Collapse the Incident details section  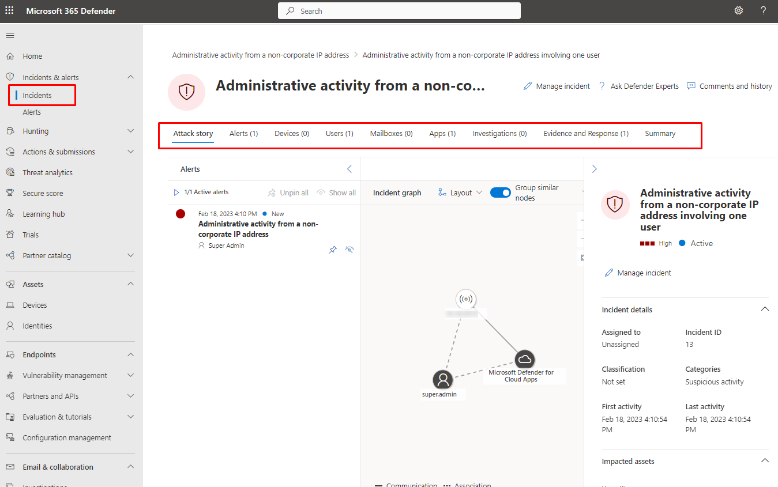coord(765,309)
